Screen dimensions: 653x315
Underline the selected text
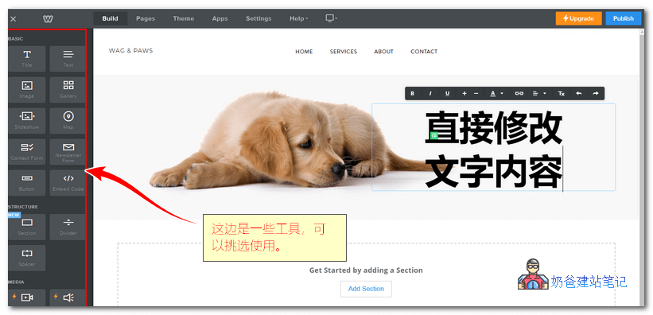point(447,93)
